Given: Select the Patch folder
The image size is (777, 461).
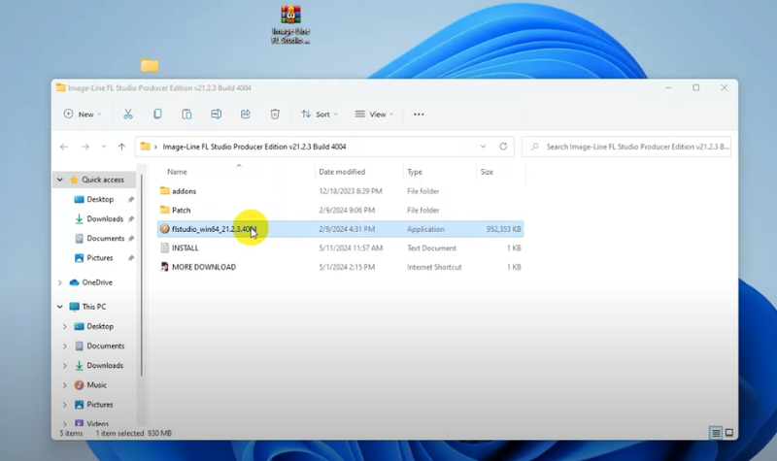Looking at the screenshot, I should 341,210.
